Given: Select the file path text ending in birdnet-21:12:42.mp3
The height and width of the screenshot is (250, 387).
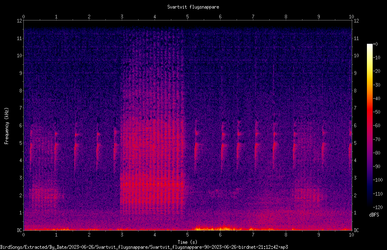Looking at the screenshot, I should point(144,247).
